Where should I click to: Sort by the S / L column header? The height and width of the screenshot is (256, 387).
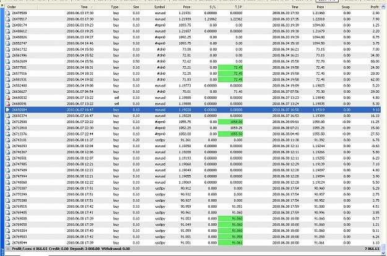(204, 7)
